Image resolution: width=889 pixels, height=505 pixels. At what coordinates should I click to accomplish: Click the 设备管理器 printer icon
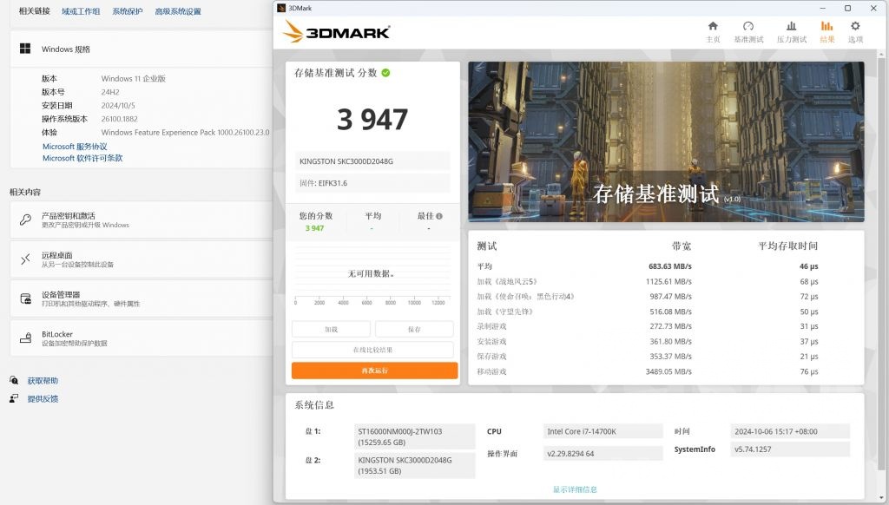24,298
